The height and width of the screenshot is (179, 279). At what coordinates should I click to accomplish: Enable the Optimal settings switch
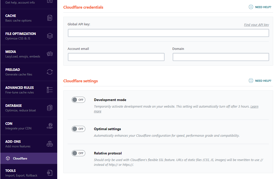point(78,129)
